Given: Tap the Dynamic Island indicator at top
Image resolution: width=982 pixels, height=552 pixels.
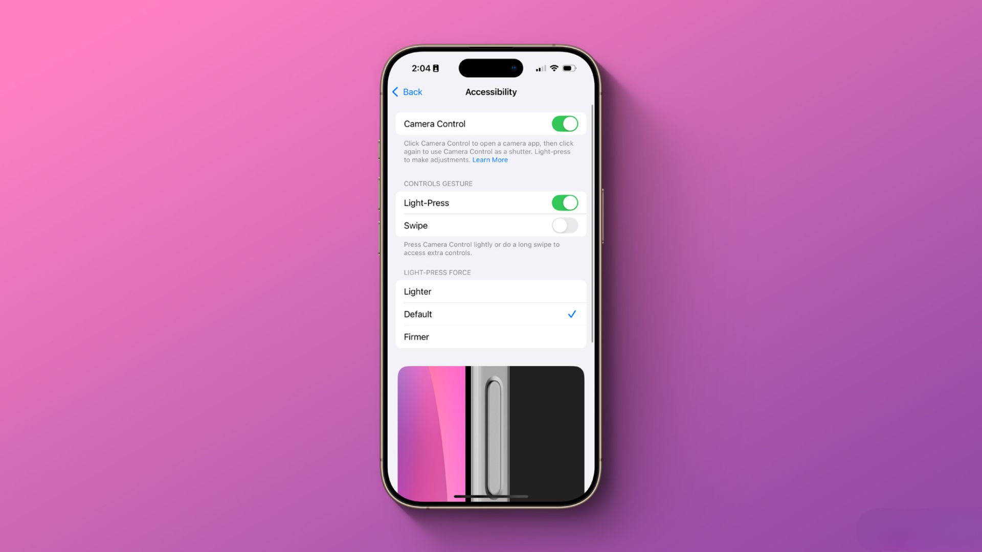Looking at the screenshot, I should pos(492,67).
